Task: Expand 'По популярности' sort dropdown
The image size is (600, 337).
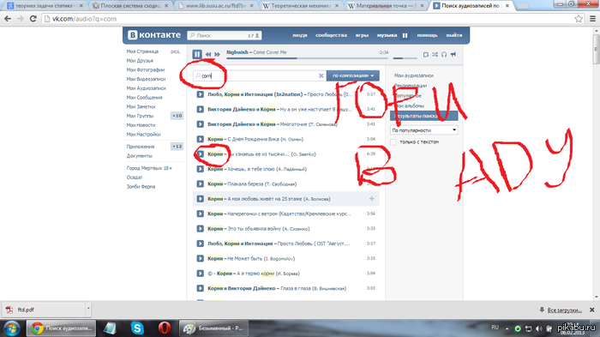Action: click(x=424, y=130)
